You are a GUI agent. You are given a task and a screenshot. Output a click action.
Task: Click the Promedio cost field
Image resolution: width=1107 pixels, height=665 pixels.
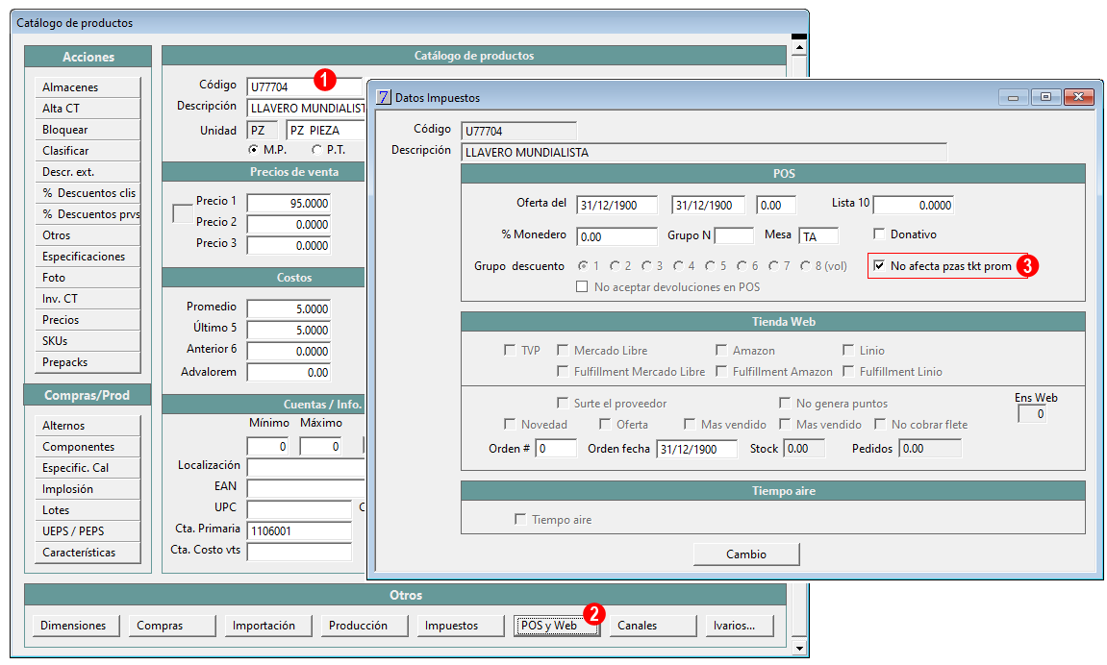tap(288, 308)
